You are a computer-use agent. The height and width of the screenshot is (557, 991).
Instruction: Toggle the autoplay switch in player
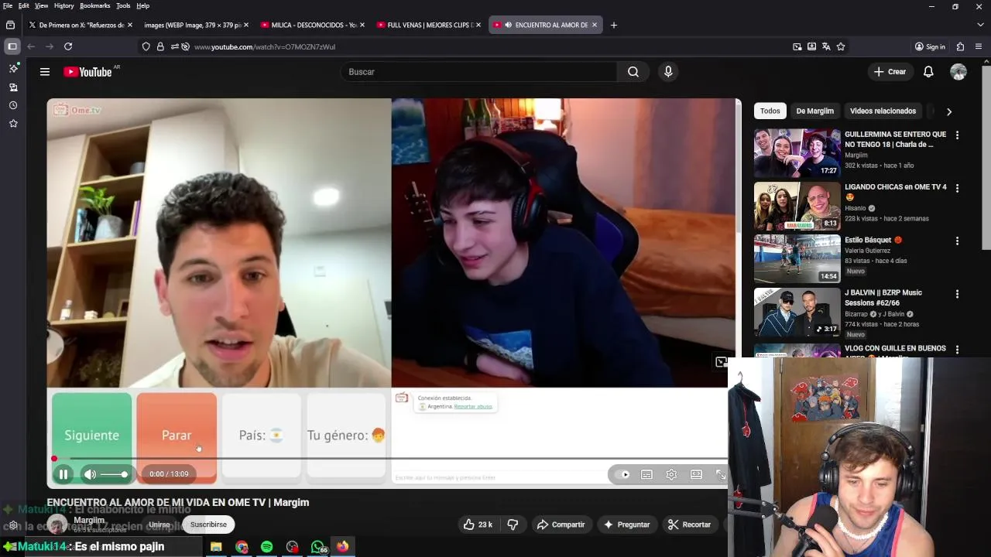tap(622, 474)
